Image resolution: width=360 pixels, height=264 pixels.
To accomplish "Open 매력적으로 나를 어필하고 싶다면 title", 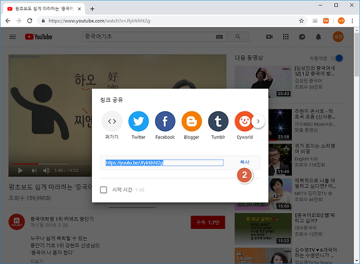I will click(315, 183).
